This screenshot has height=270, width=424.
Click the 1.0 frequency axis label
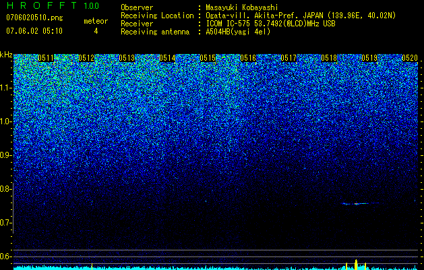pyautogui.click(x=6, y=122)
